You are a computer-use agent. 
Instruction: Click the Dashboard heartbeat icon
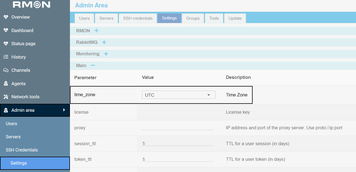6,30
